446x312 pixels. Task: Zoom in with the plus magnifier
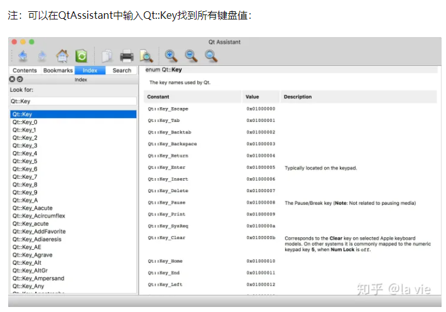click(171, 56)
